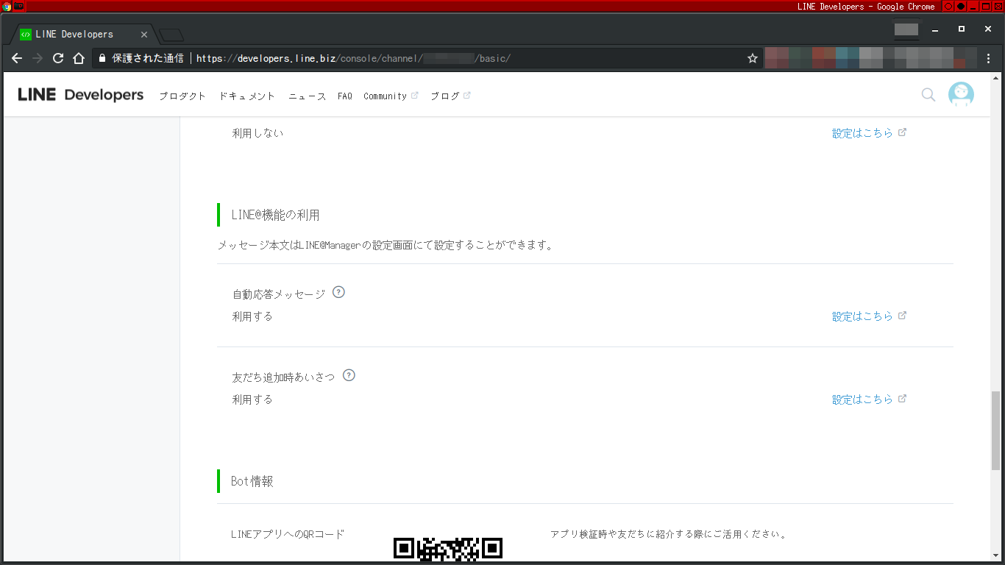The height and width of the screenshot is (565, 1005).
Task: Bookmark the page using the star icon
Action: coord(752,58)
